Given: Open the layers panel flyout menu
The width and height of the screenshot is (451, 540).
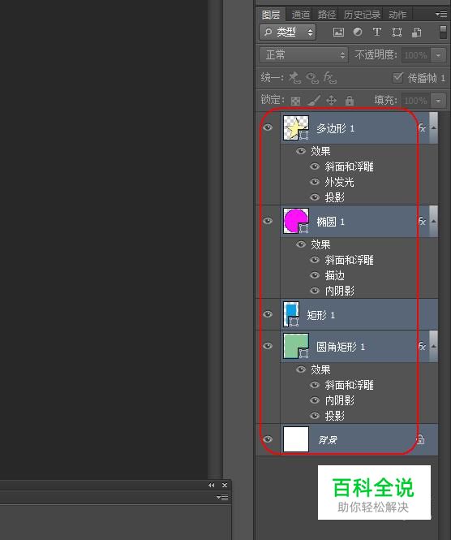Looking at the screenshot, I should click(441, 14).
